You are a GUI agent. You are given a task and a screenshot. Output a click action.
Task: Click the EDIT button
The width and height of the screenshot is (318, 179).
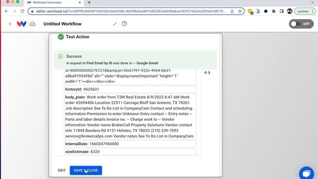coord(62,170)
